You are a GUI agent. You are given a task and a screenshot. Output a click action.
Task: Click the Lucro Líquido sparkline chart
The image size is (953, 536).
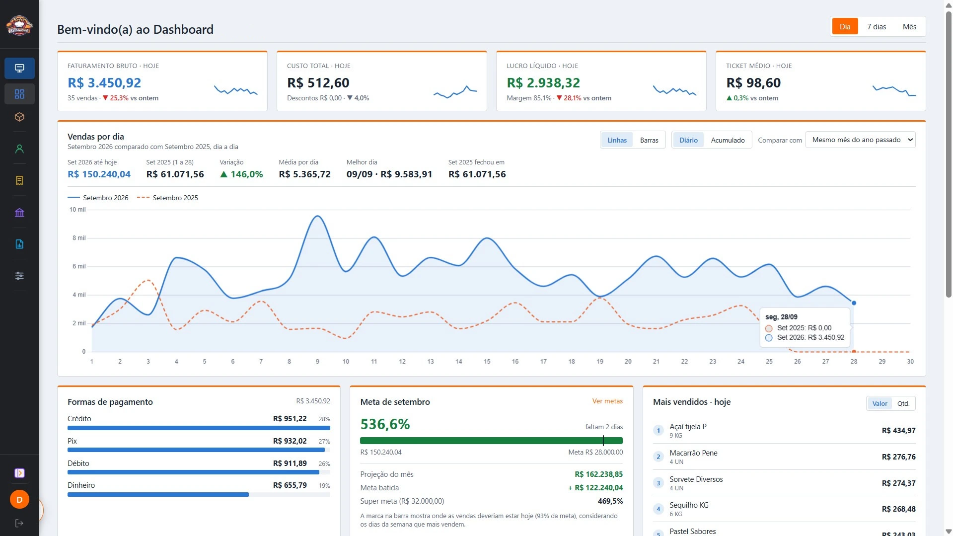[675, 90]
